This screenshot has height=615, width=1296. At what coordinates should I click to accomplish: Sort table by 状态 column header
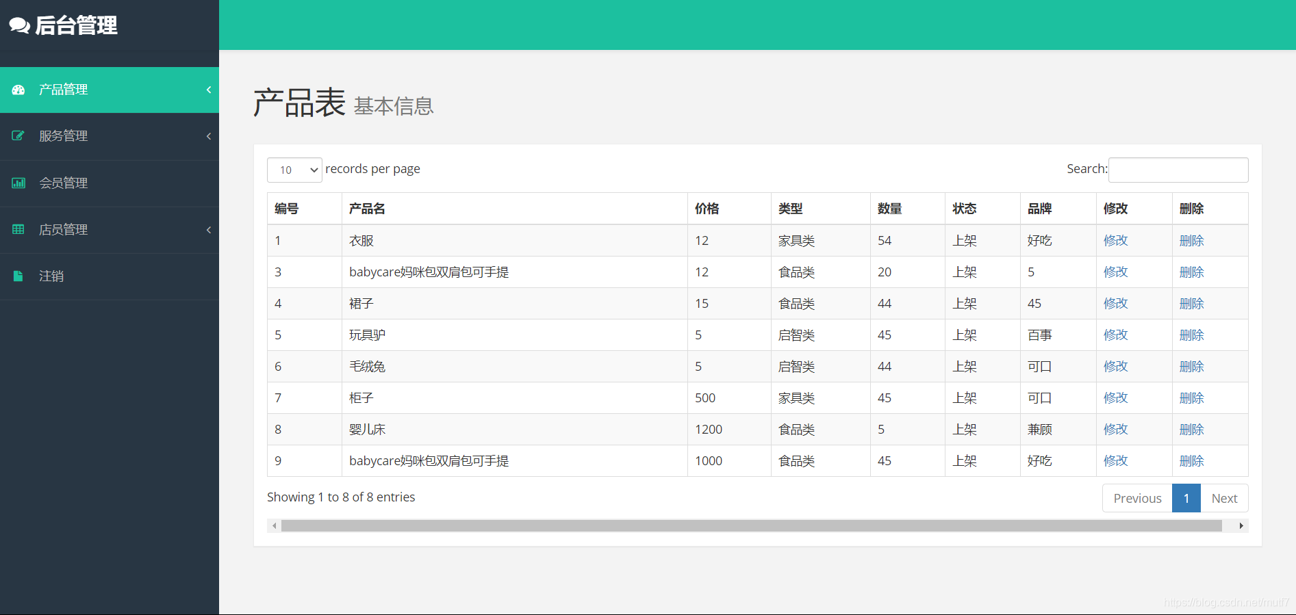pyautogui.click(x=983, y=209)
